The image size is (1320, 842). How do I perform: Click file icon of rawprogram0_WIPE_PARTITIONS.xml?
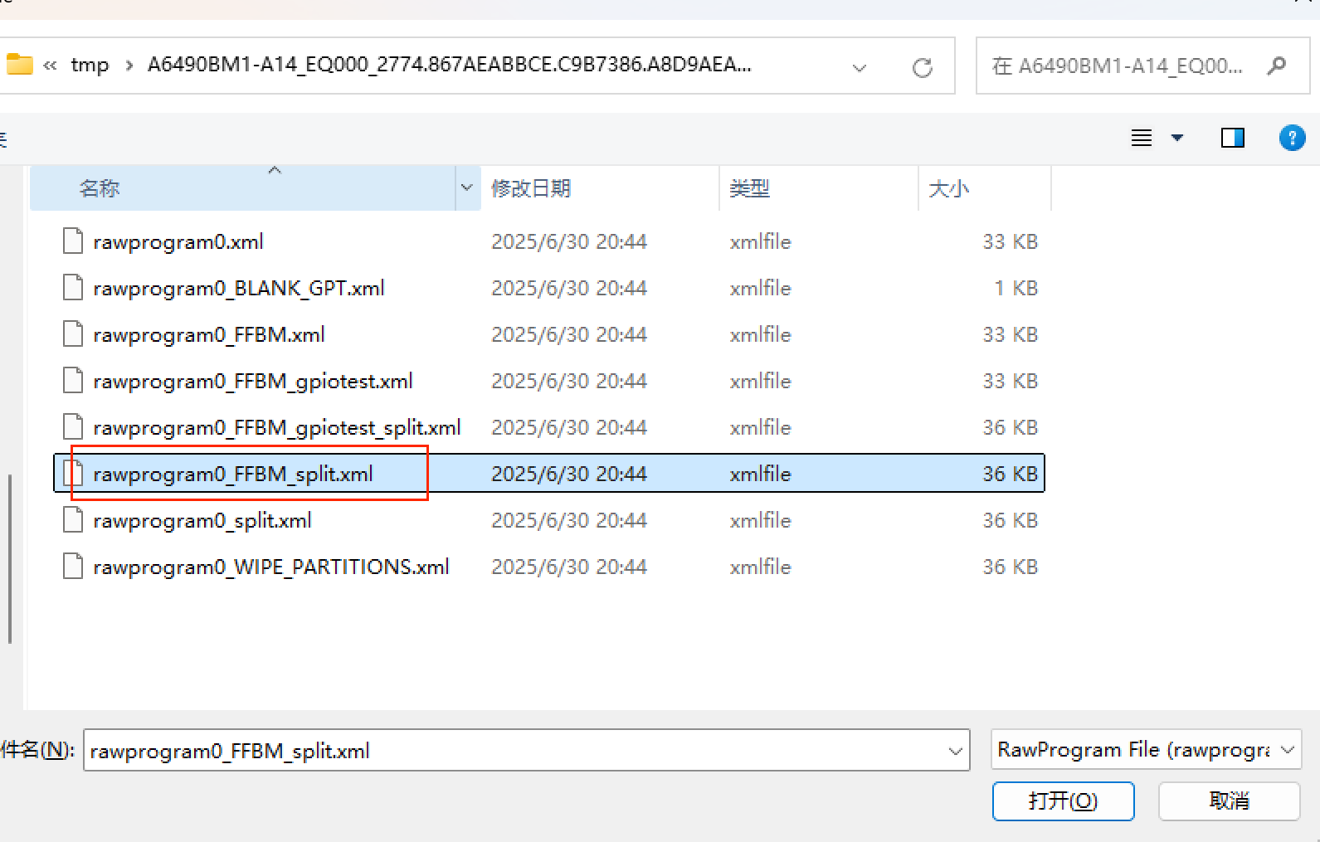pyautogui.click(x=73, y=567)
